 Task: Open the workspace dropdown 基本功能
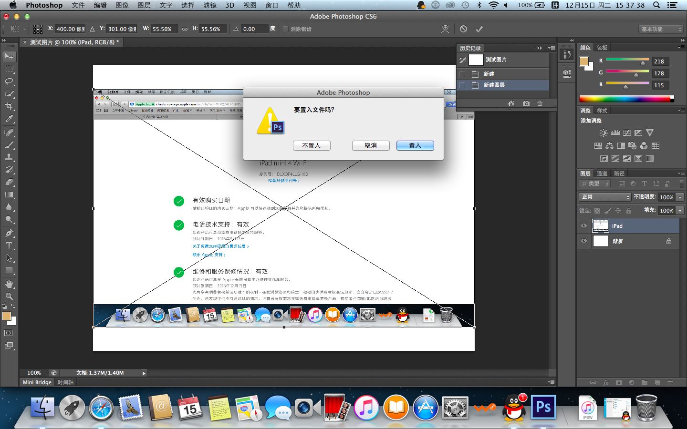pos(661,29)
